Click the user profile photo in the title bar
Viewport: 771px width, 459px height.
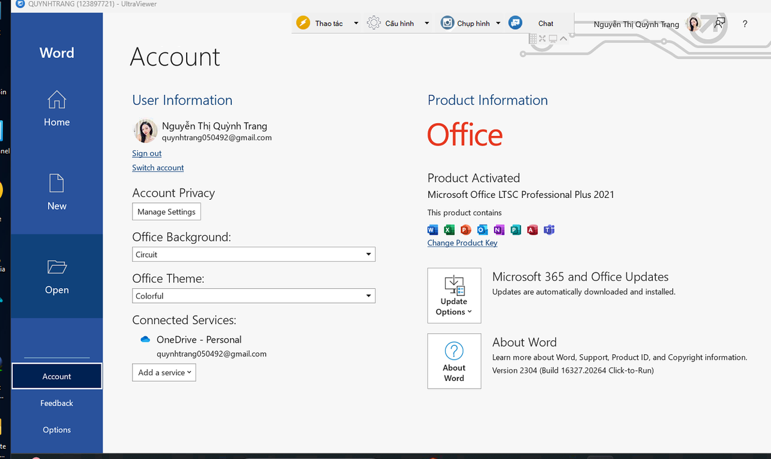tap(694, 24)
